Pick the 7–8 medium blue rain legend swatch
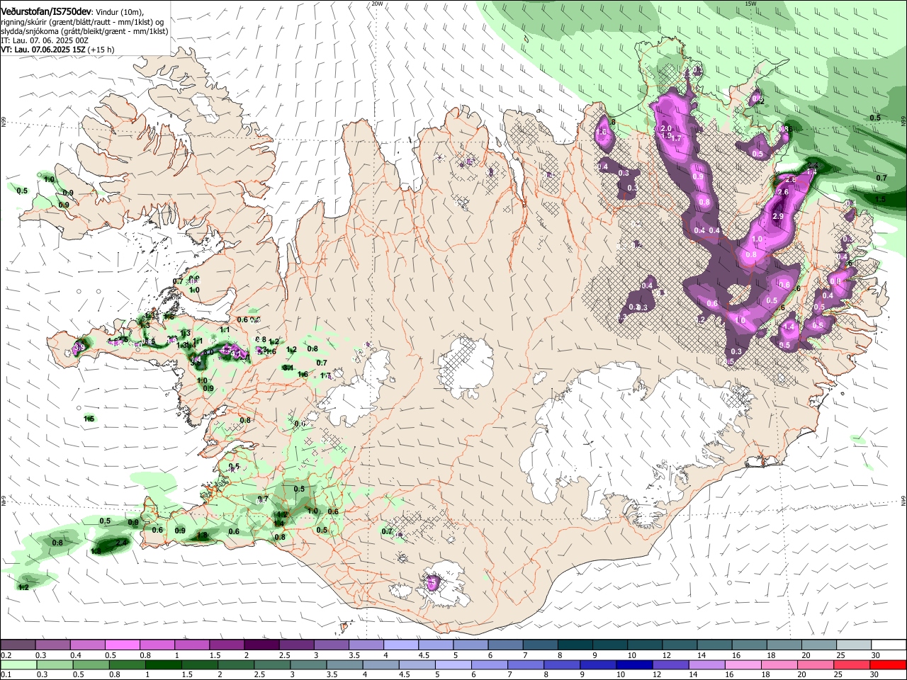The width and height of the screenshot is (907, 680). [x=526, y=664]
